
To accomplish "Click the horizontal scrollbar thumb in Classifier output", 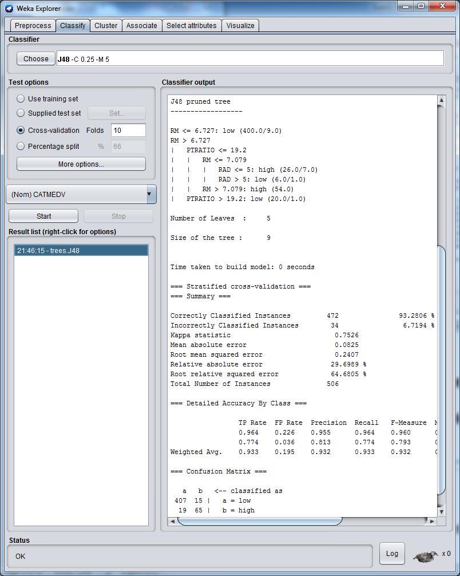I will [x=260, y=521].
